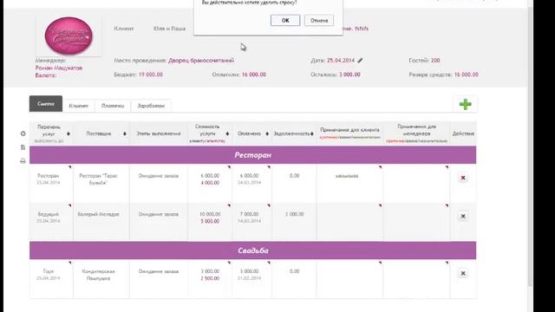Click paid amount 7 000.00 in Ведущий row
The height and width of the screenshot is (312, 555).
[x=249, y=214]
